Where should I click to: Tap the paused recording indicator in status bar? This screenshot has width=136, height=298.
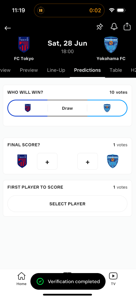40,10
